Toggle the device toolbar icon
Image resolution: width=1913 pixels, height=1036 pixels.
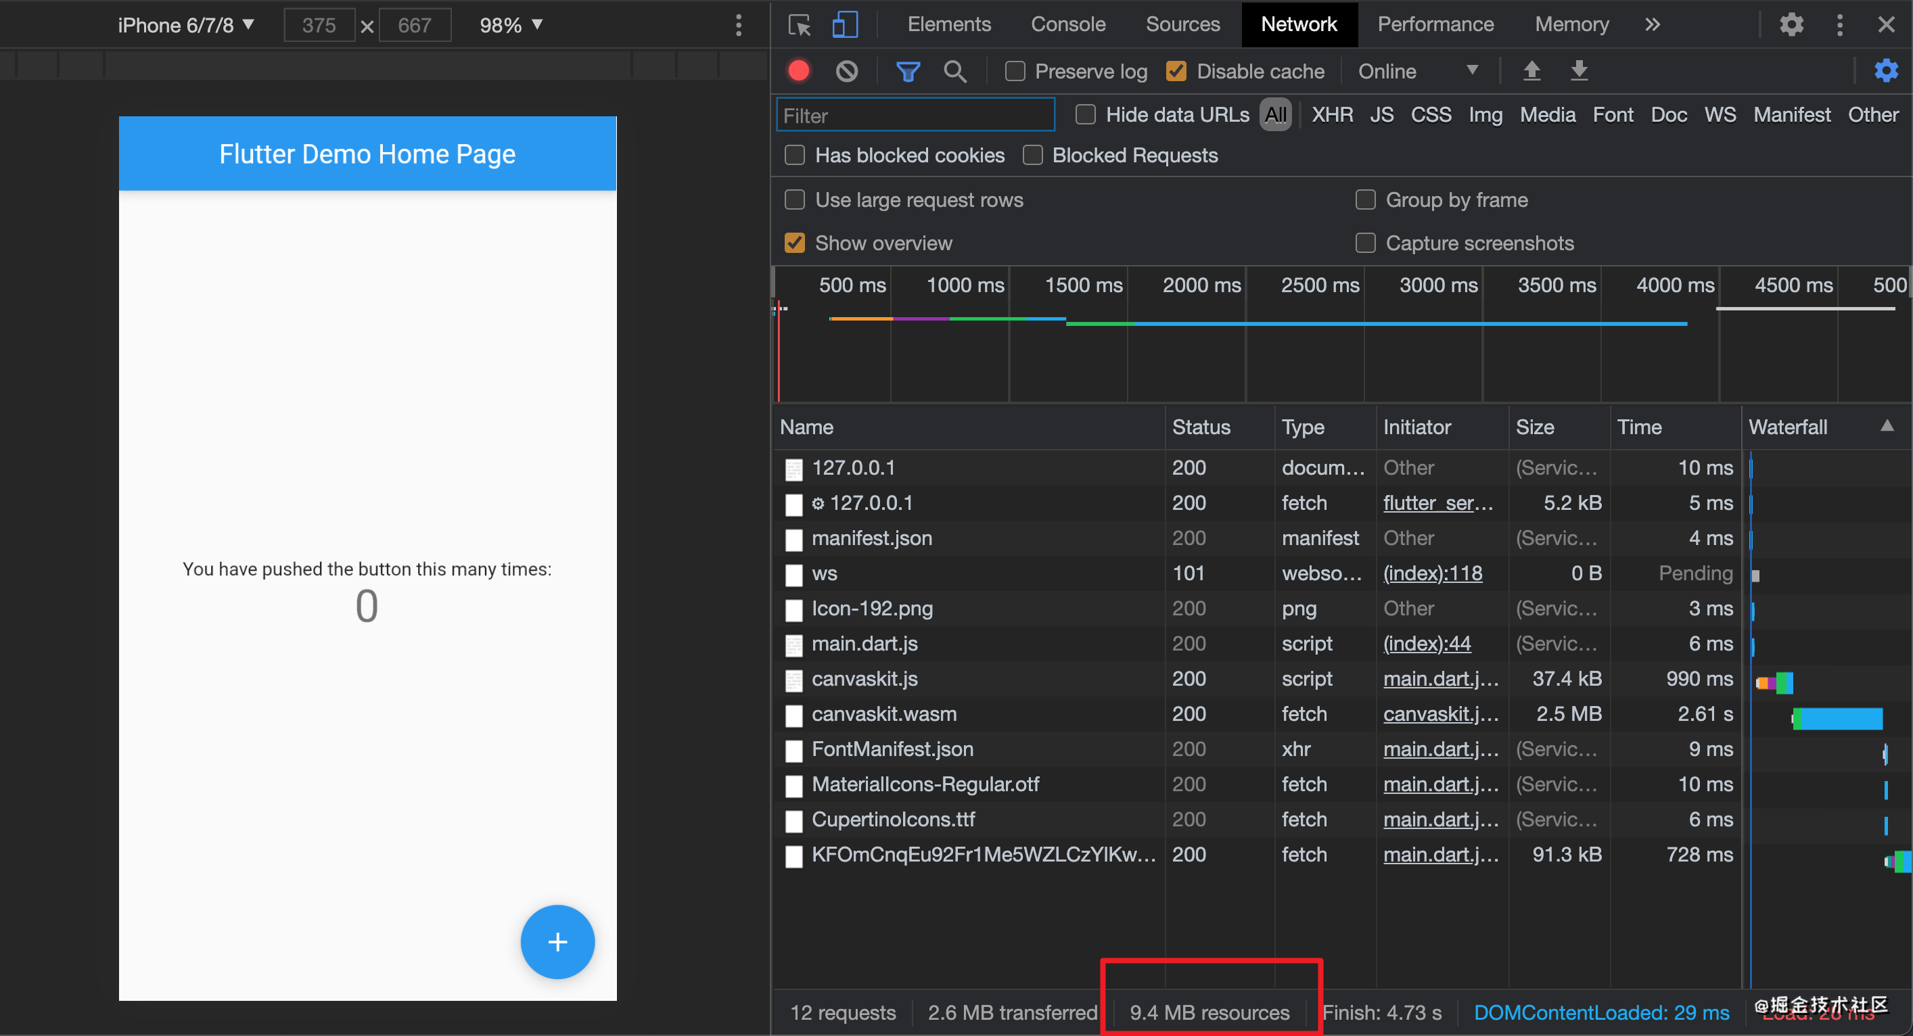click(x=845, y=25)
